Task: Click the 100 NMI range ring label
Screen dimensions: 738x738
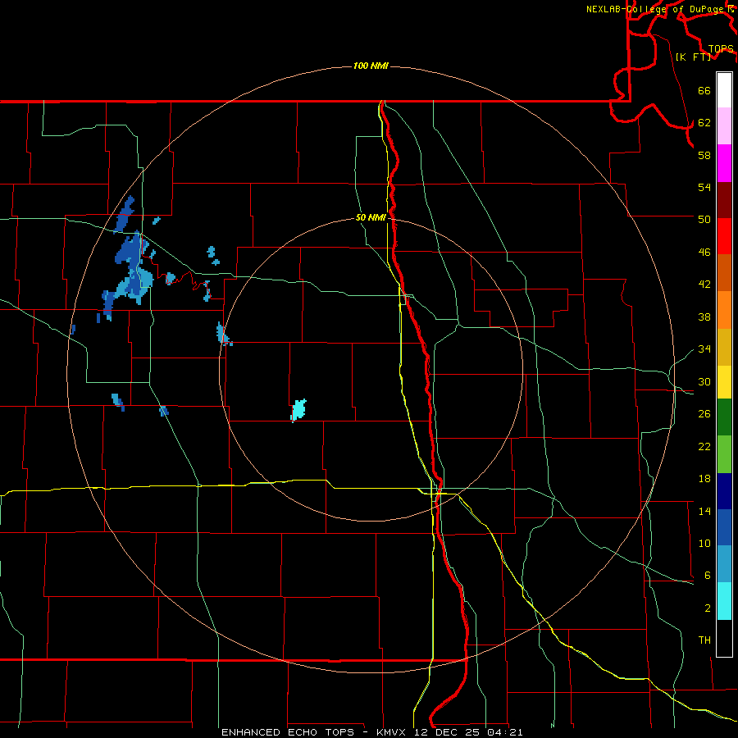Action: 371,66
